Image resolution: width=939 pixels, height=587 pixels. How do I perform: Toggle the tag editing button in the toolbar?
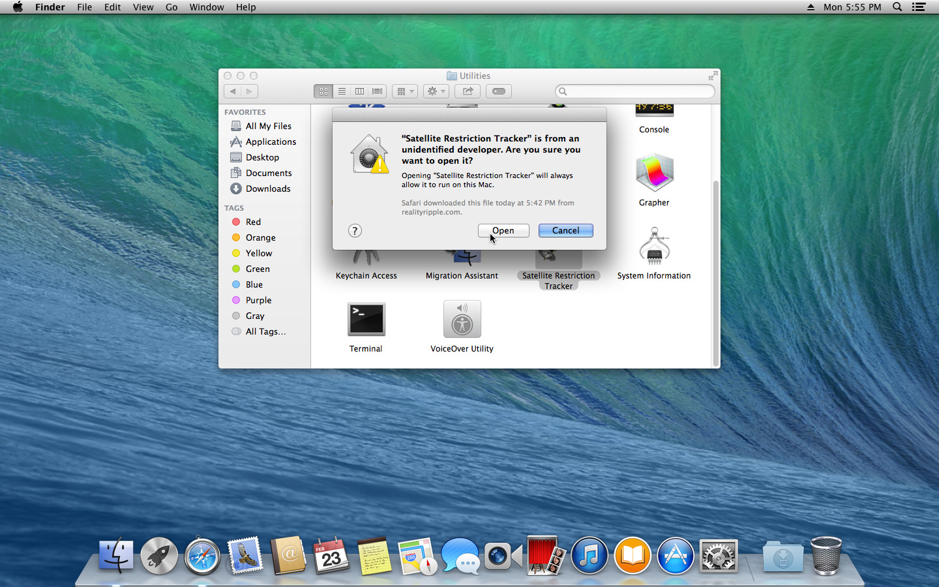point(498,91)
